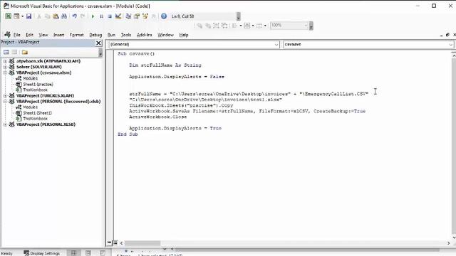Switch to Procedure View button
The width and height of the screenshot is (456, 256).
click(x=109, y=242)
